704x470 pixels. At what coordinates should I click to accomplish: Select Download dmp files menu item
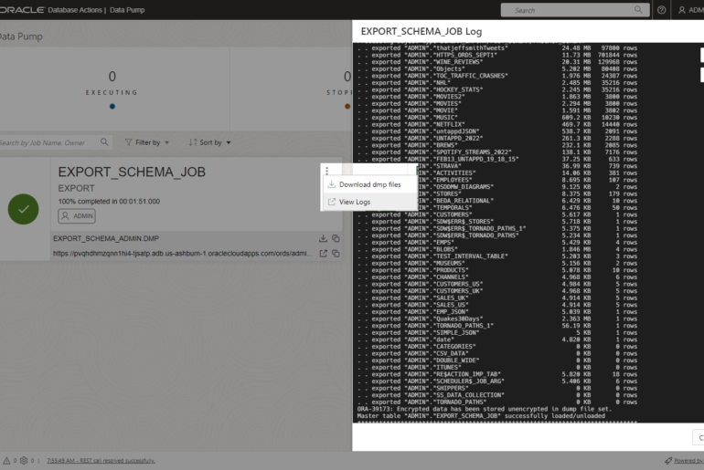point(369,184)
